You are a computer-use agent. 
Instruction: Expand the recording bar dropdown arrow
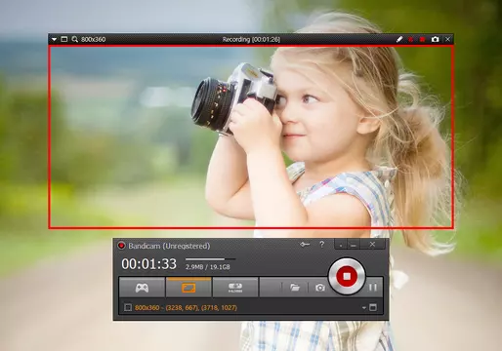[x=54, y=39]
